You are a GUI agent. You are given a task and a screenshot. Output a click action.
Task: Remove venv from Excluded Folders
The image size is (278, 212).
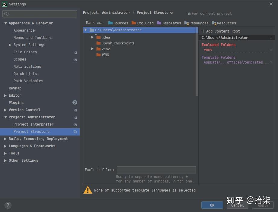271,50
